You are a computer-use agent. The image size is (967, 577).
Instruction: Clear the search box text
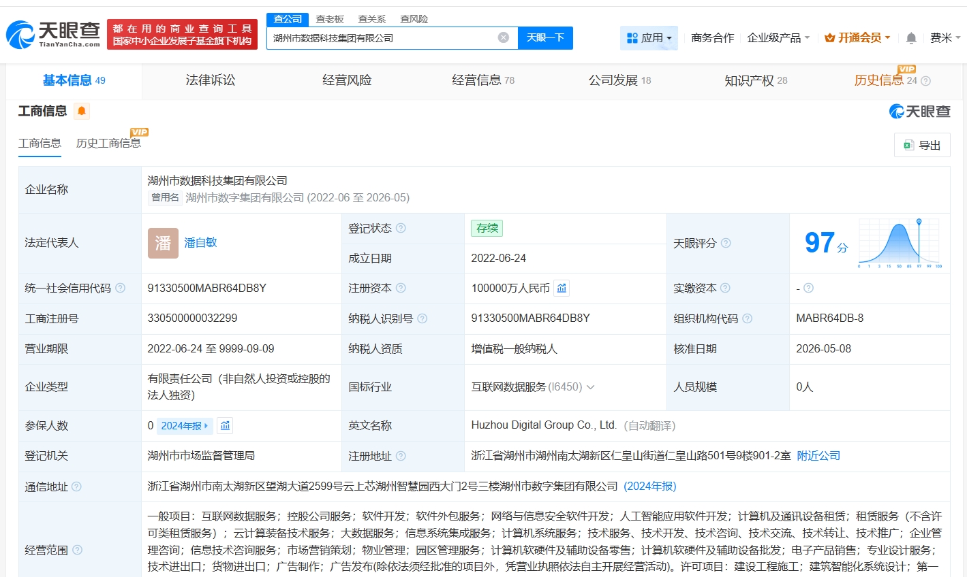504,37
